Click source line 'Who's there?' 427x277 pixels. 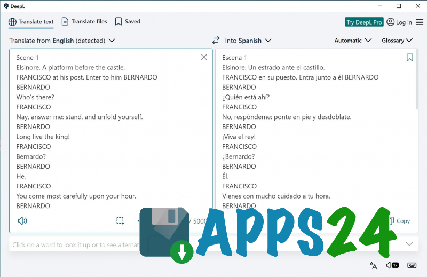[x=35, y=97]
